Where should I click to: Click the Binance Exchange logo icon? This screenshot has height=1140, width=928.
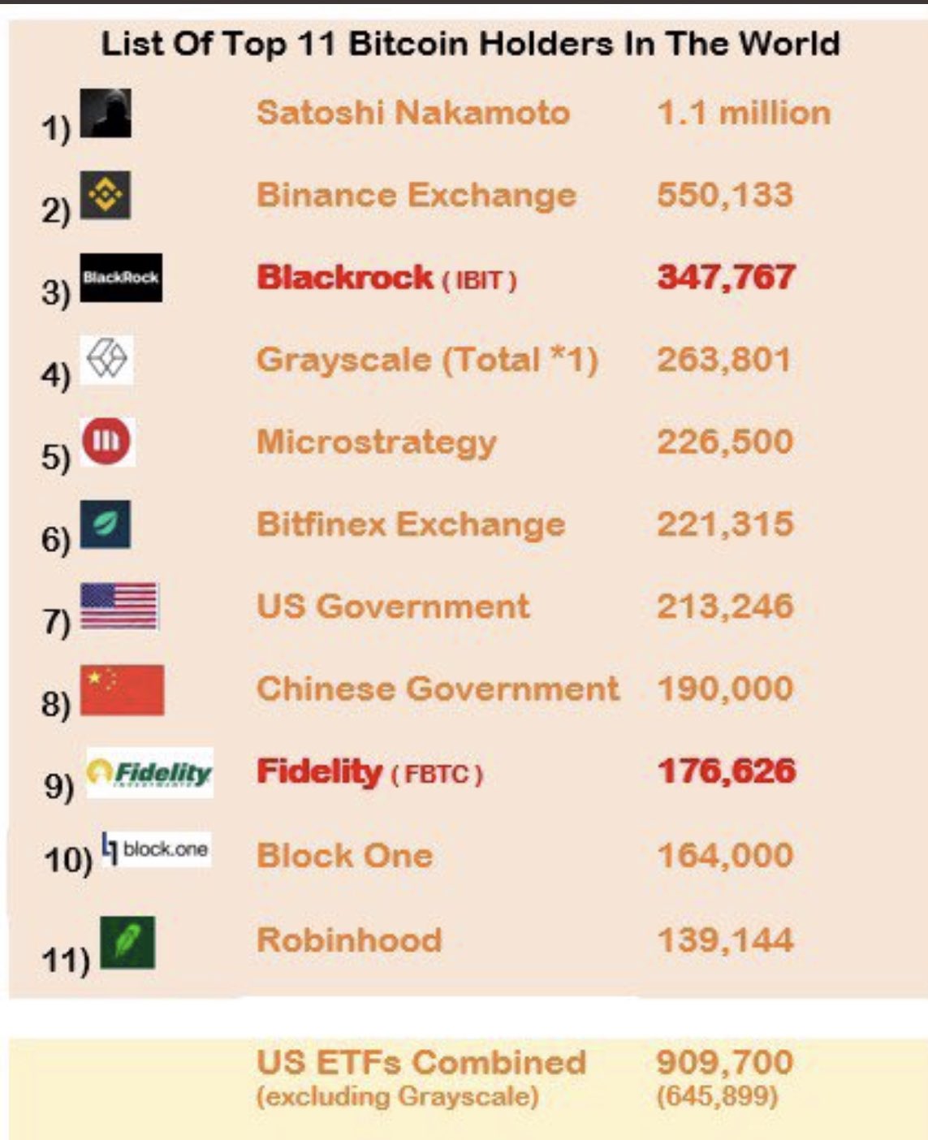pos(106,195)
